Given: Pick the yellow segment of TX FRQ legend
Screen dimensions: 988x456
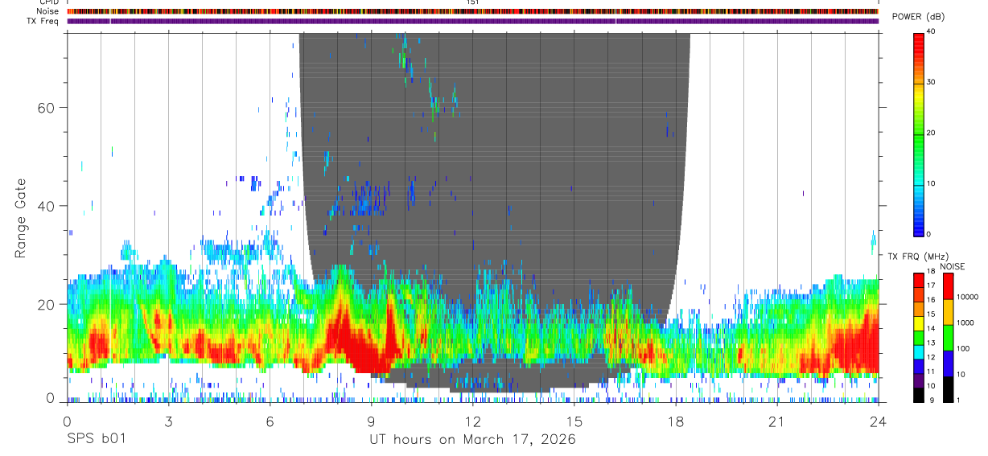Looking at the screenshot, I should [919, 322].
